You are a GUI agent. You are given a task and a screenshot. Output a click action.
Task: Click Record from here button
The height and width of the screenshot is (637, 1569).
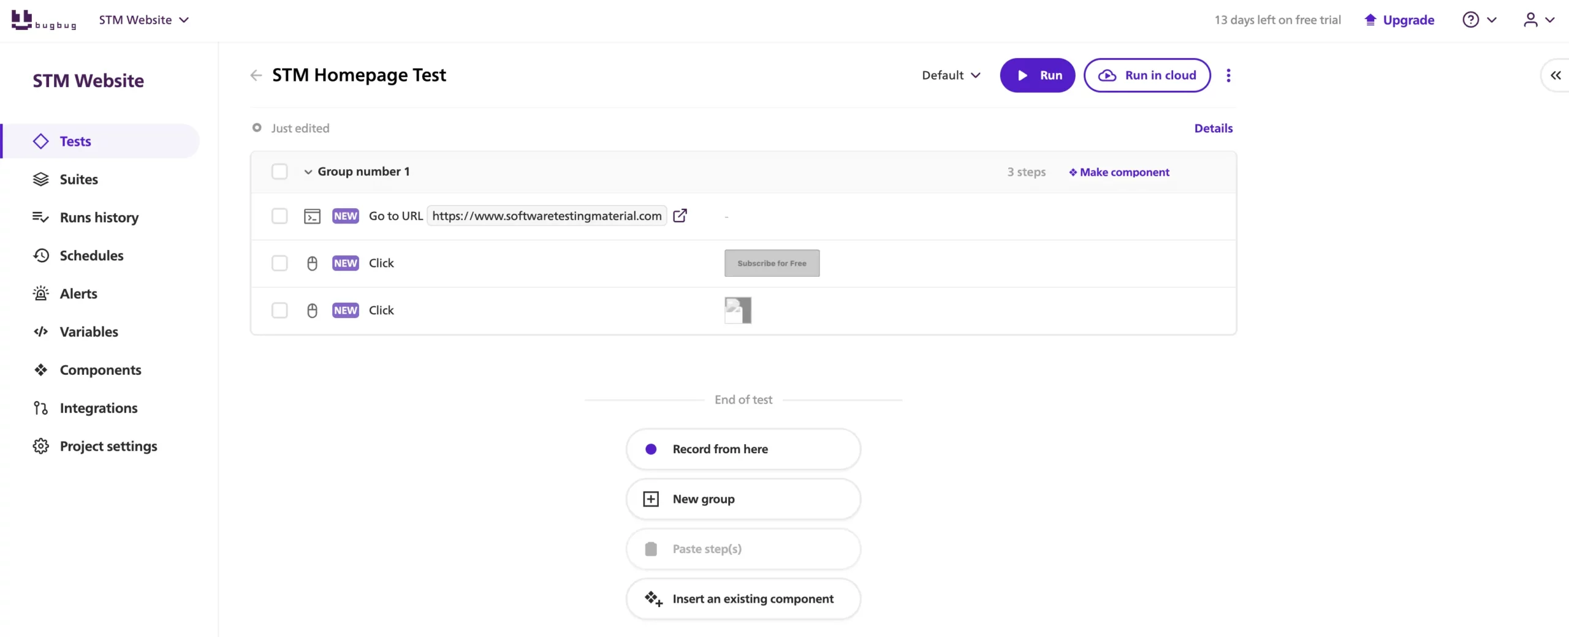[743, 449]
